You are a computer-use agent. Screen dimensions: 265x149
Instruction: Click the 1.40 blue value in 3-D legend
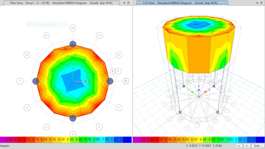247,140
